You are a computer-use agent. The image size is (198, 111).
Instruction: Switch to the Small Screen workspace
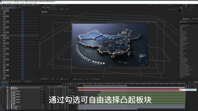click(170, 5)
